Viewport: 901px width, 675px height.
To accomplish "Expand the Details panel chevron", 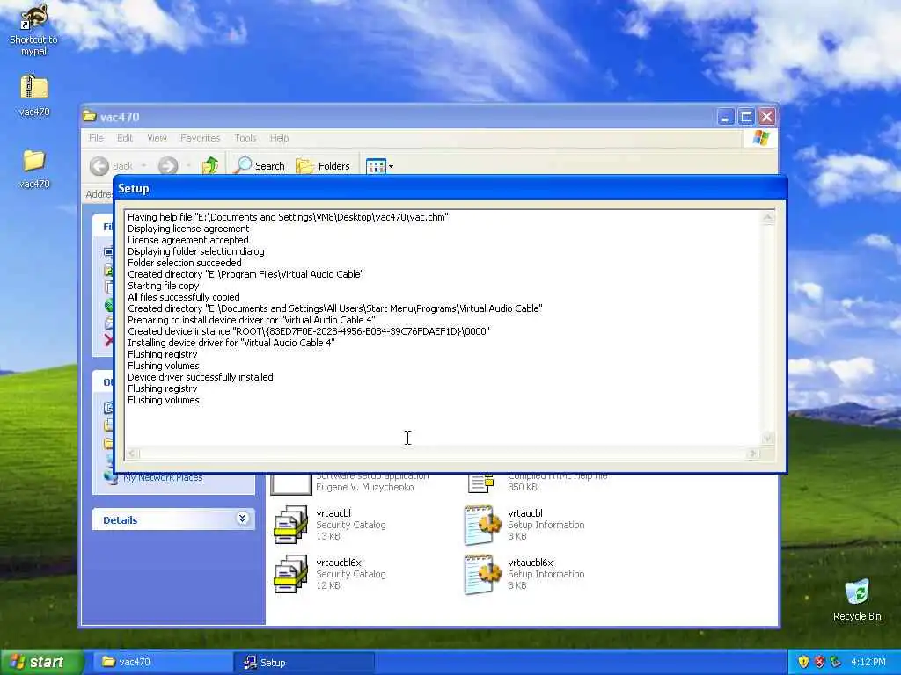I will (x=243, y=519).
